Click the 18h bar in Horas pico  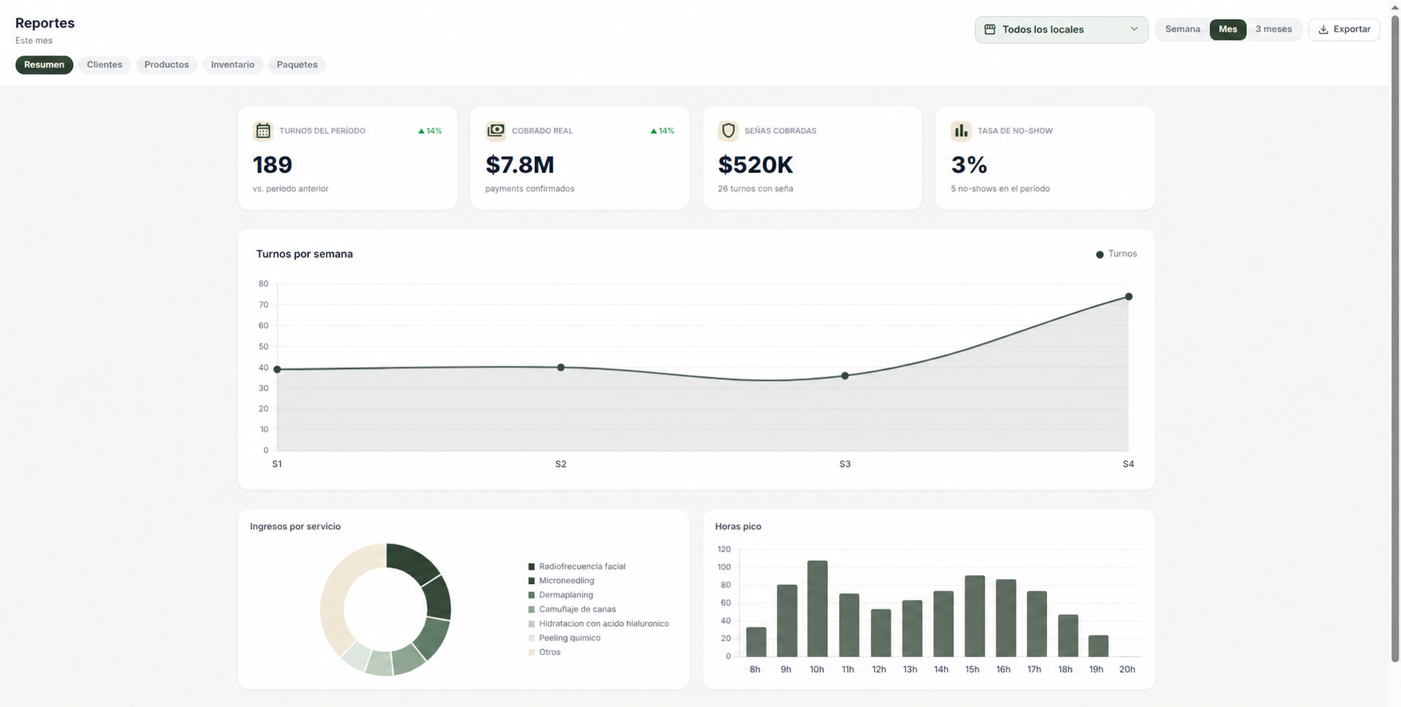[x=1068, y=636]
